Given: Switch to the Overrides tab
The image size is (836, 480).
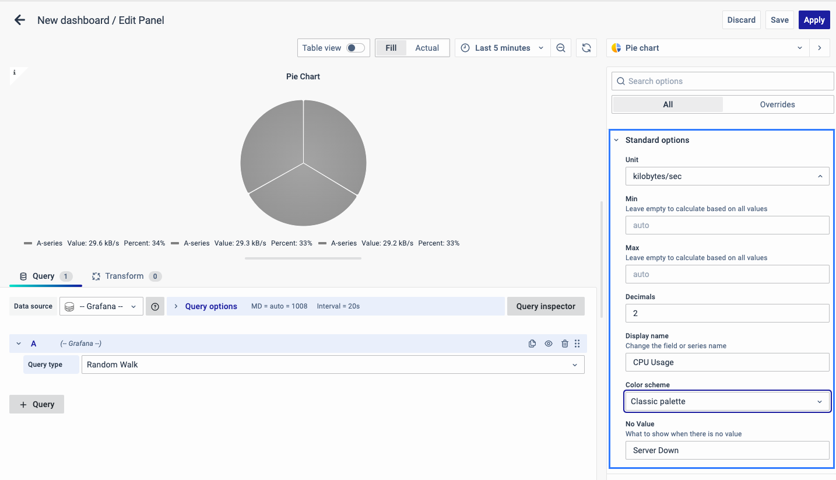Looking at the screenshot, I should 777,104.
